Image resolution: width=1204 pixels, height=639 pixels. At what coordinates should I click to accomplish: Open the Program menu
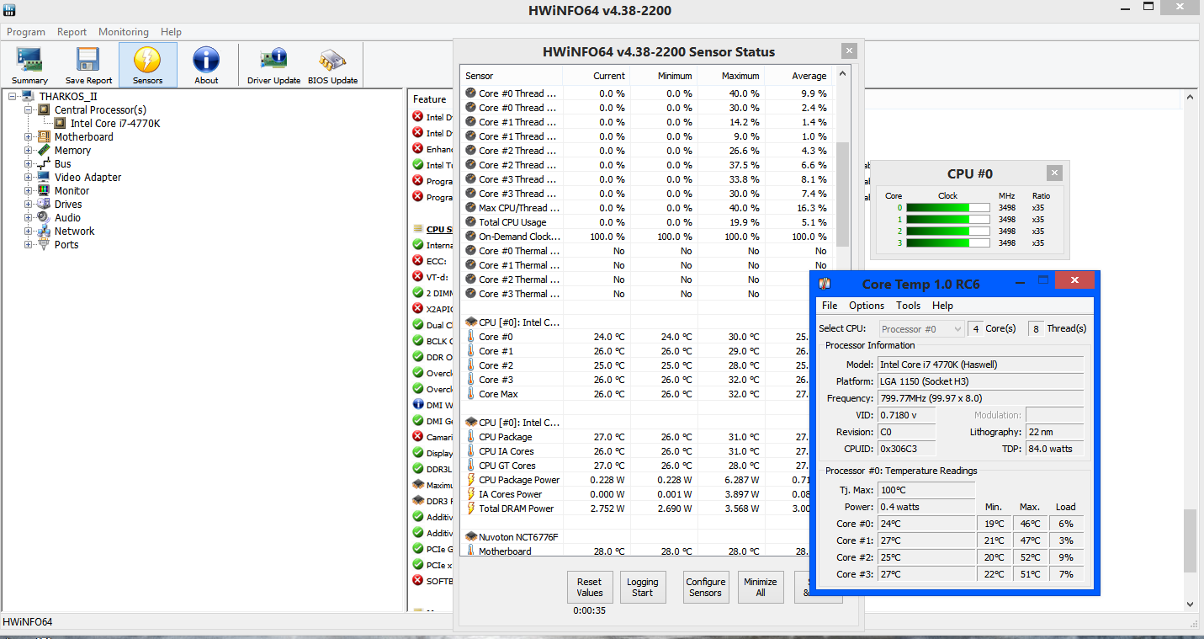(x=25, y=32)
